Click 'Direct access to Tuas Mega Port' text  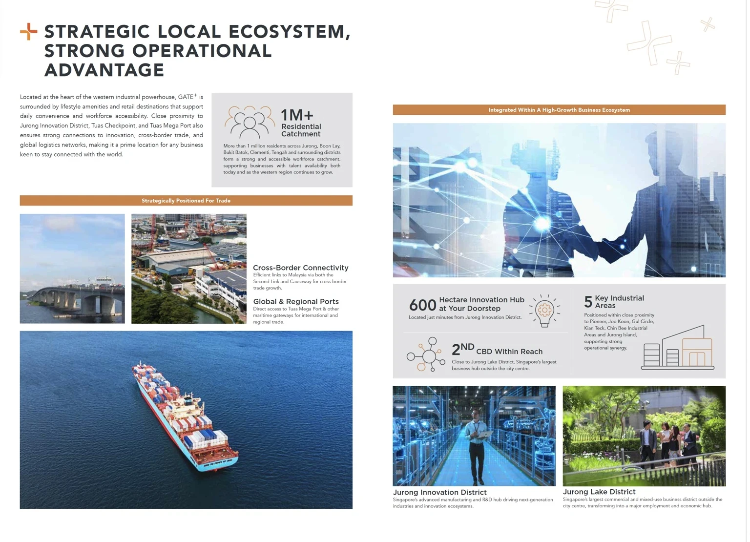[x=296, y=315]
